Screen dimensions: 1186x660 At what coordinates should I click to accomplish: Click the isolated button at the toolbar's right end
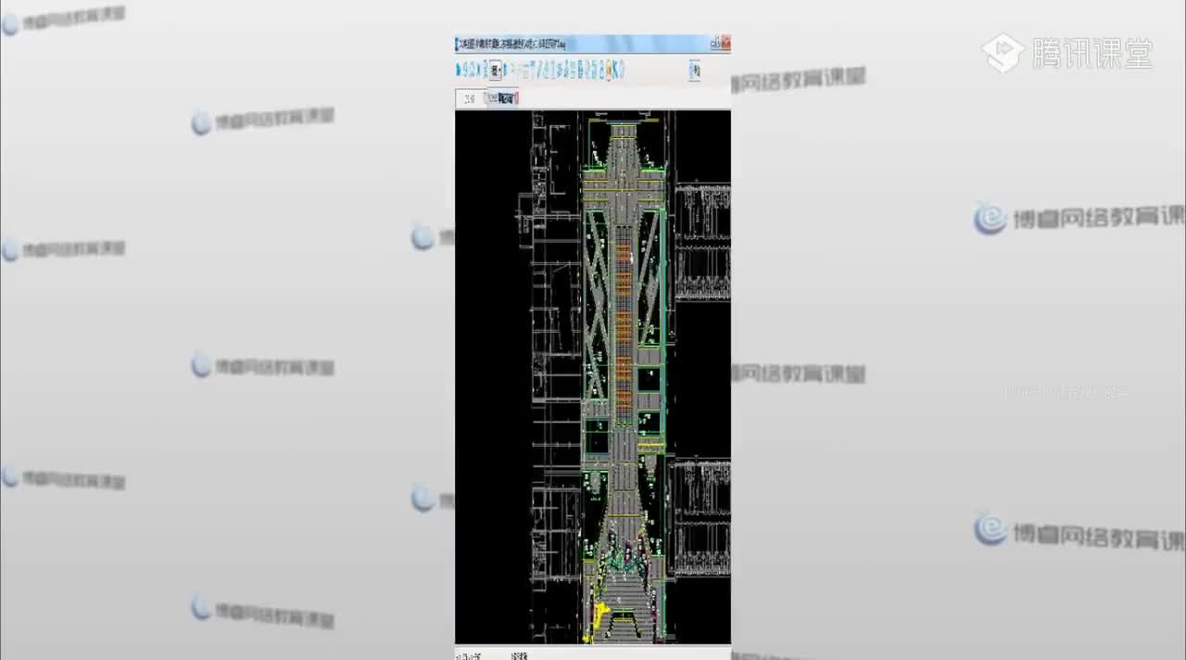pos(695,70)
